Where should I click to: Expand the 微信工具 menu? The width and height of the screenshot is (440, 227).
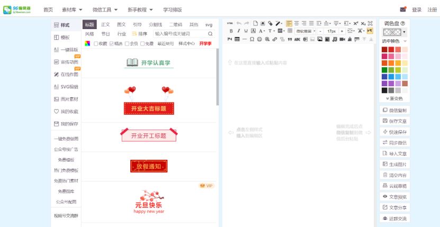point(105,10)
